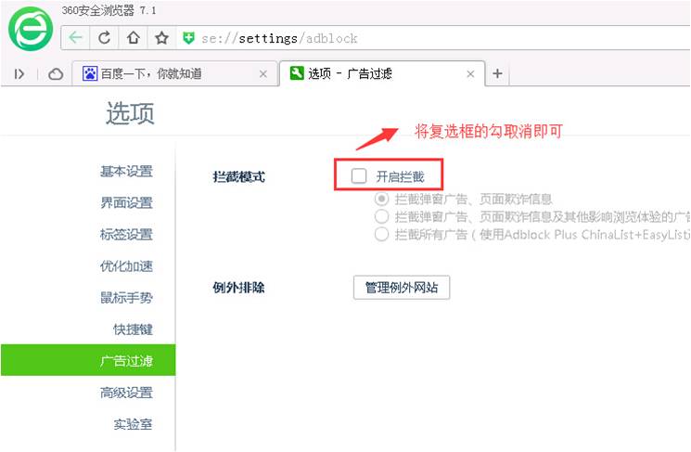This screenshot has height=452, width=691.
Task: Bookmark page with the star icon
Action: [x=161, y=38]
